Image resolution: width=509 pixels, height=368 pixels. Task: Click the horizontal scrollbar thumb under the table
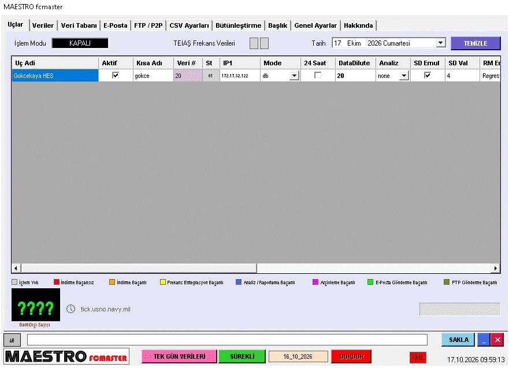click(139, 268)
